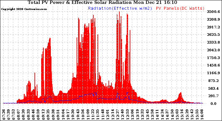This screenshot has height=121, width=222.
Task: Click the y-axis value 2625.5
Action: click(214, 35)
